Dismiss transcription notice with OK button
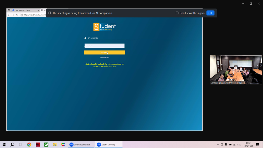This screenshot has height=148, width=263. [210, 13]
